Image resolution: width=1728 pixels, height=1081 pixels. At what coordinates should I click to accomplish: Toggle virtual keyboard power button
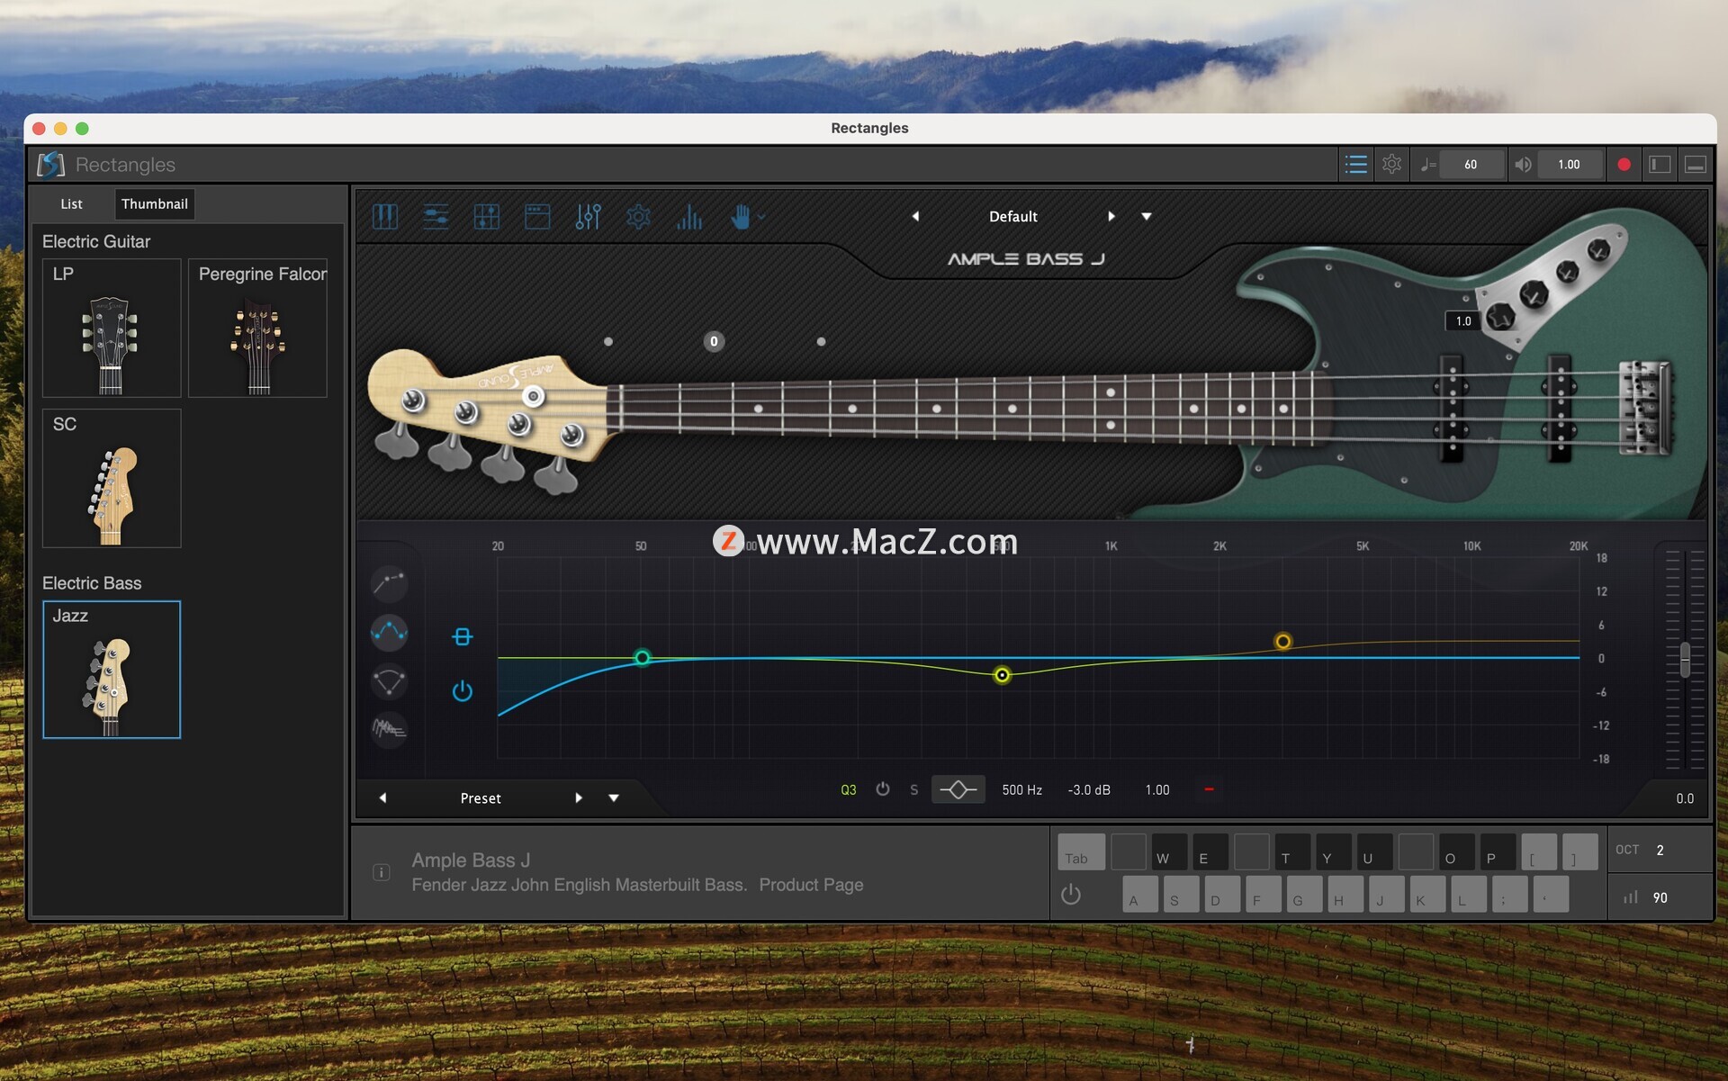point(1071,895)
